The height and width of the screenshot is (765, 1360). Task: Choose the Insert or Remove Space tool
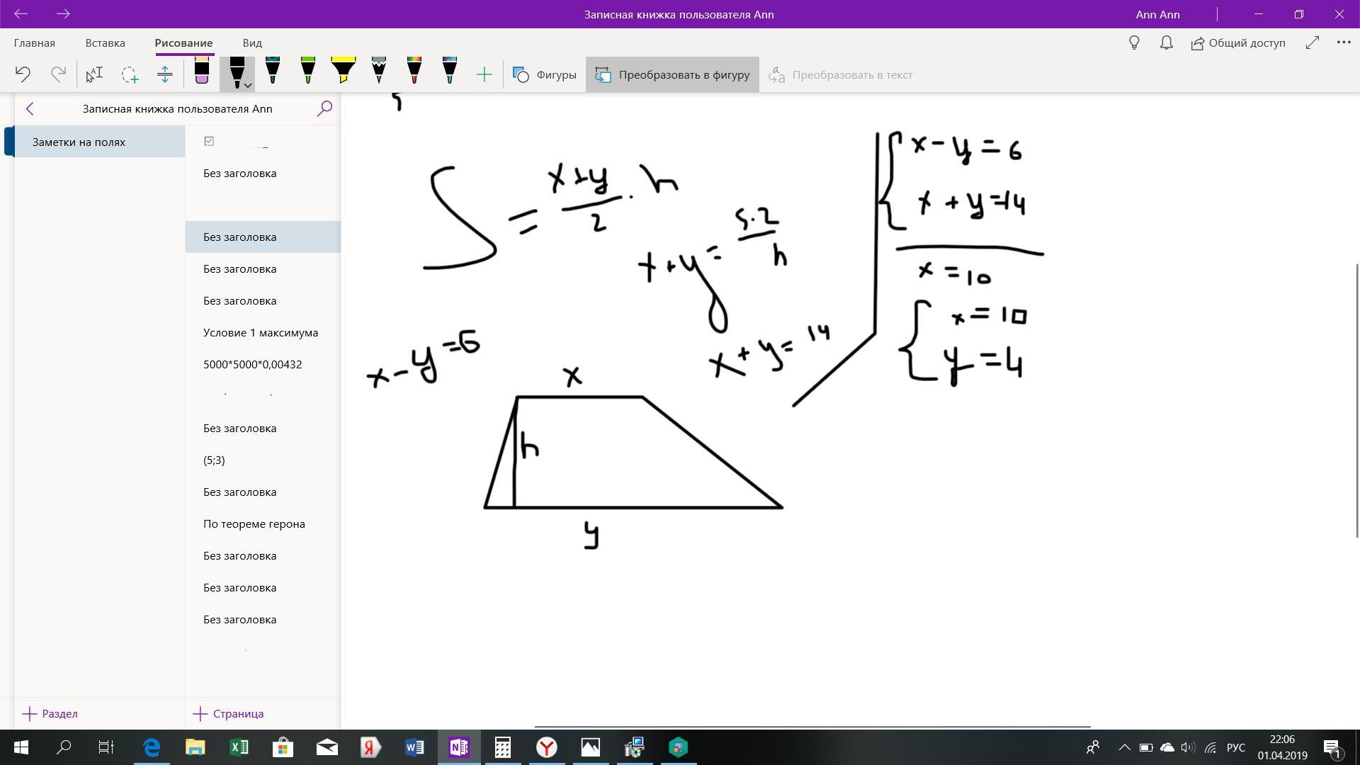[x=165, y=74]
